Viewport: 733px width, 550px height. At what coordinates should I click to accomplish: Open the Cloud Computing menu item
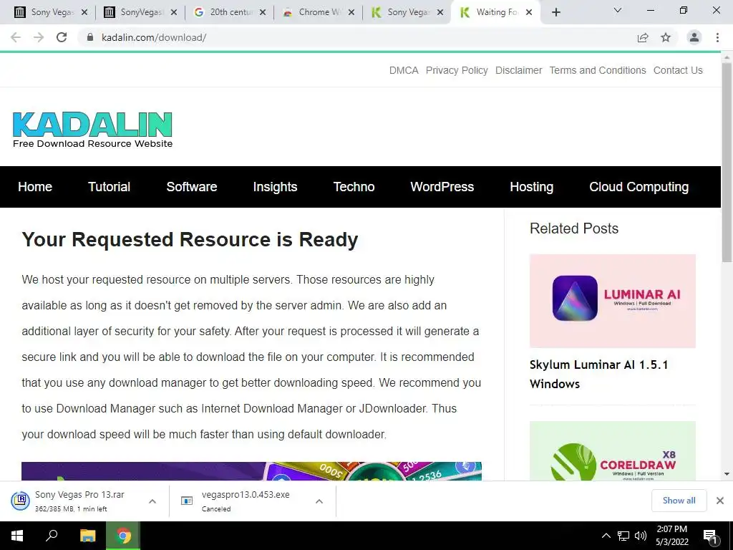click(639, 187)
